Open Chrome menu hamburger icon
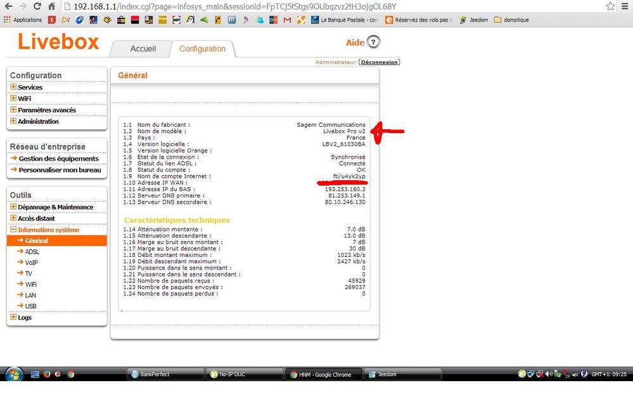Image resolution: width=633 pixels, height=397 pixels. [x=625, y=6]
